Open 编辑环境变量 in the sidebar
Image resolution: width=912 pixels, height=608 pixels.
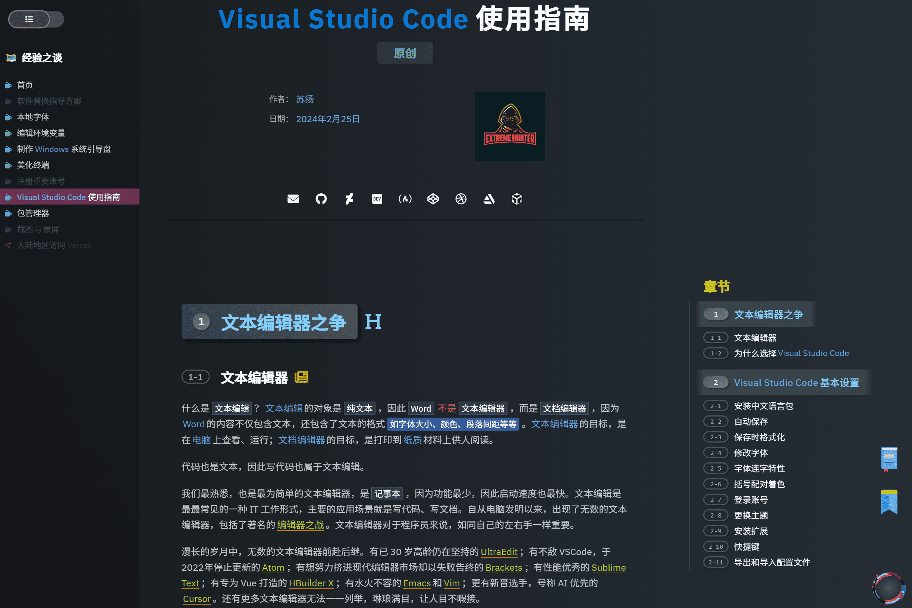pyautogui.click(x=41, y=133)
